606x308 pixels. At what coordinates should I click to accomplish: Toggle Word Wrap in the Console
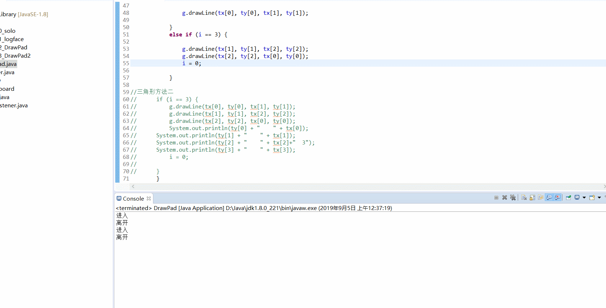click(540, 197)
